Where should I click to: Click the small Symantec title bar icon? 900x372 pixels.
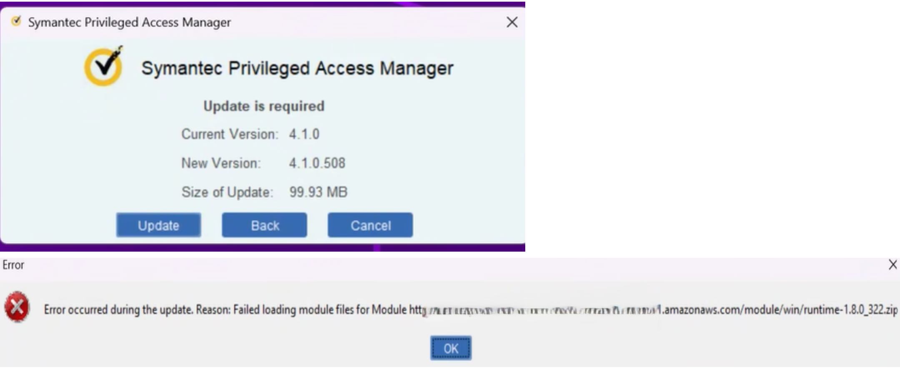click(x=16, y=21)
